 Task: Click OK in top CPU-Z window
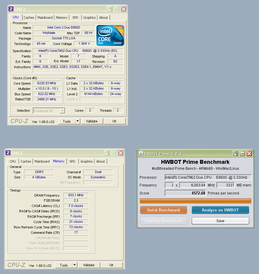[114, 121]
